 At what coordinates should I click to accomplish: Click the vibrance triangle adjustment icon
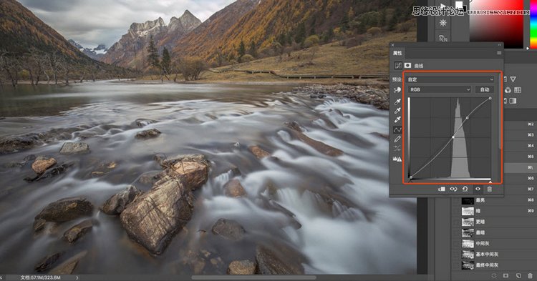coord(513,79)
